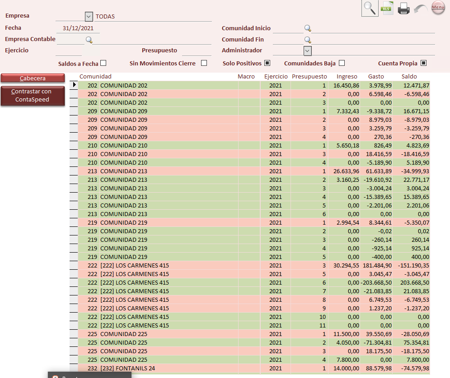Expand the Empresa dropdown arrow
The height and width of the screenshot is (378, 450).
[x=89, y=17]
